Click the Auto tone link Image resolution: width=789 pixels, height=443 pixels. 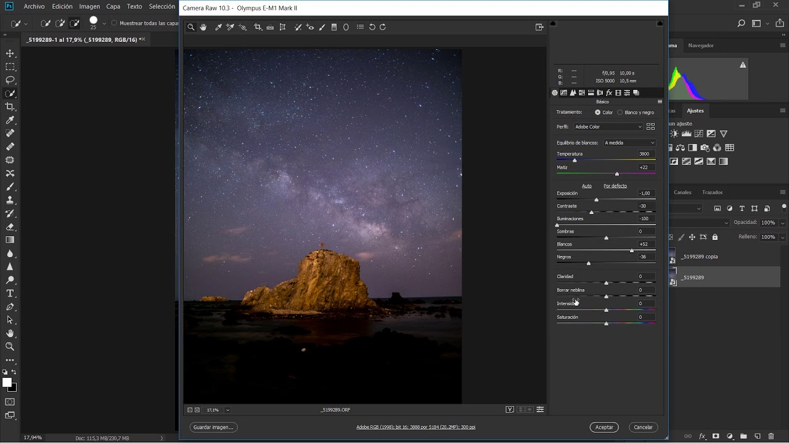[587, 186]
